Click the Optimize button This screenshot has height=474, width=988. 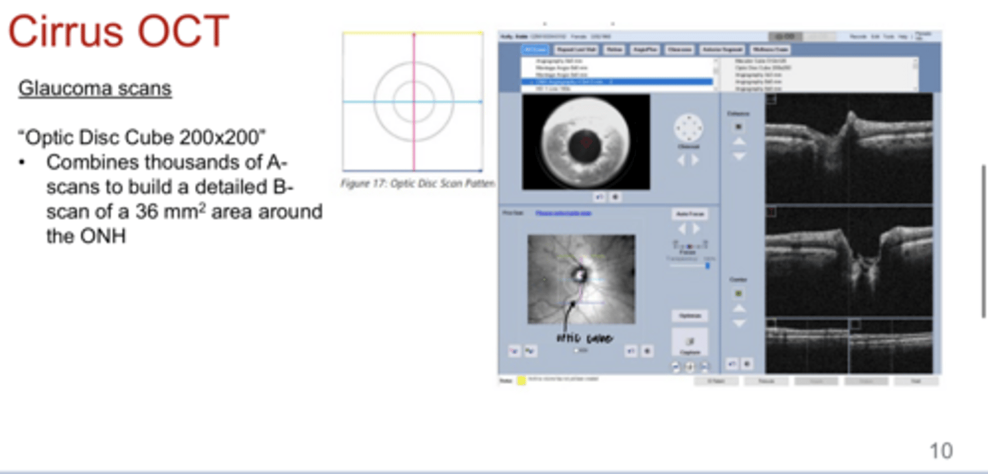690,316
